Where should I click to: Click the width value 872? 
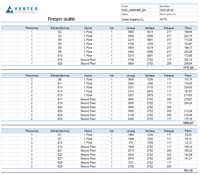(131, 162)
